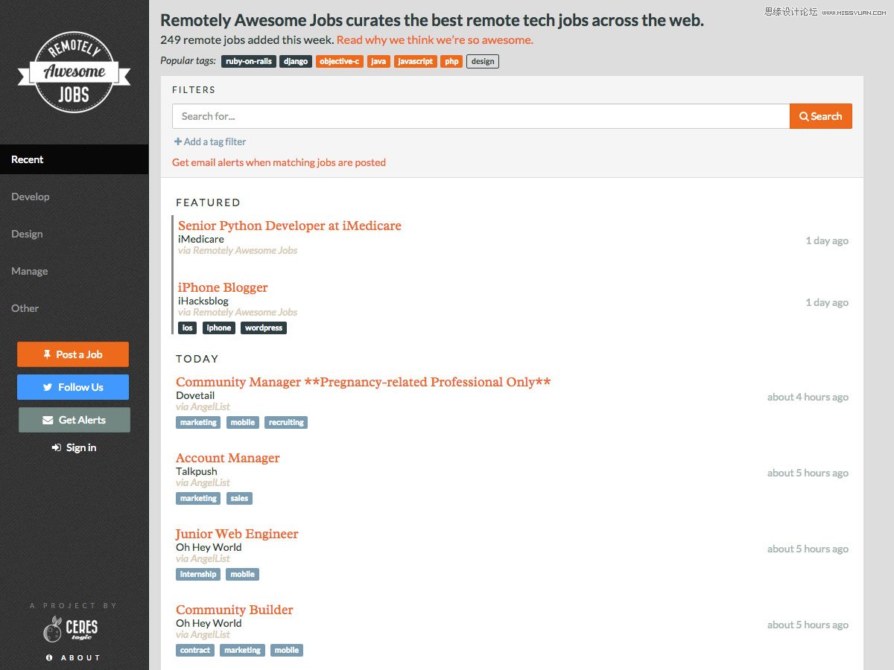Click Oh Hey World under Junior Web Engineer
Image resolution: width=894 pixels, height=670 pixels.
tap(209, 547)
